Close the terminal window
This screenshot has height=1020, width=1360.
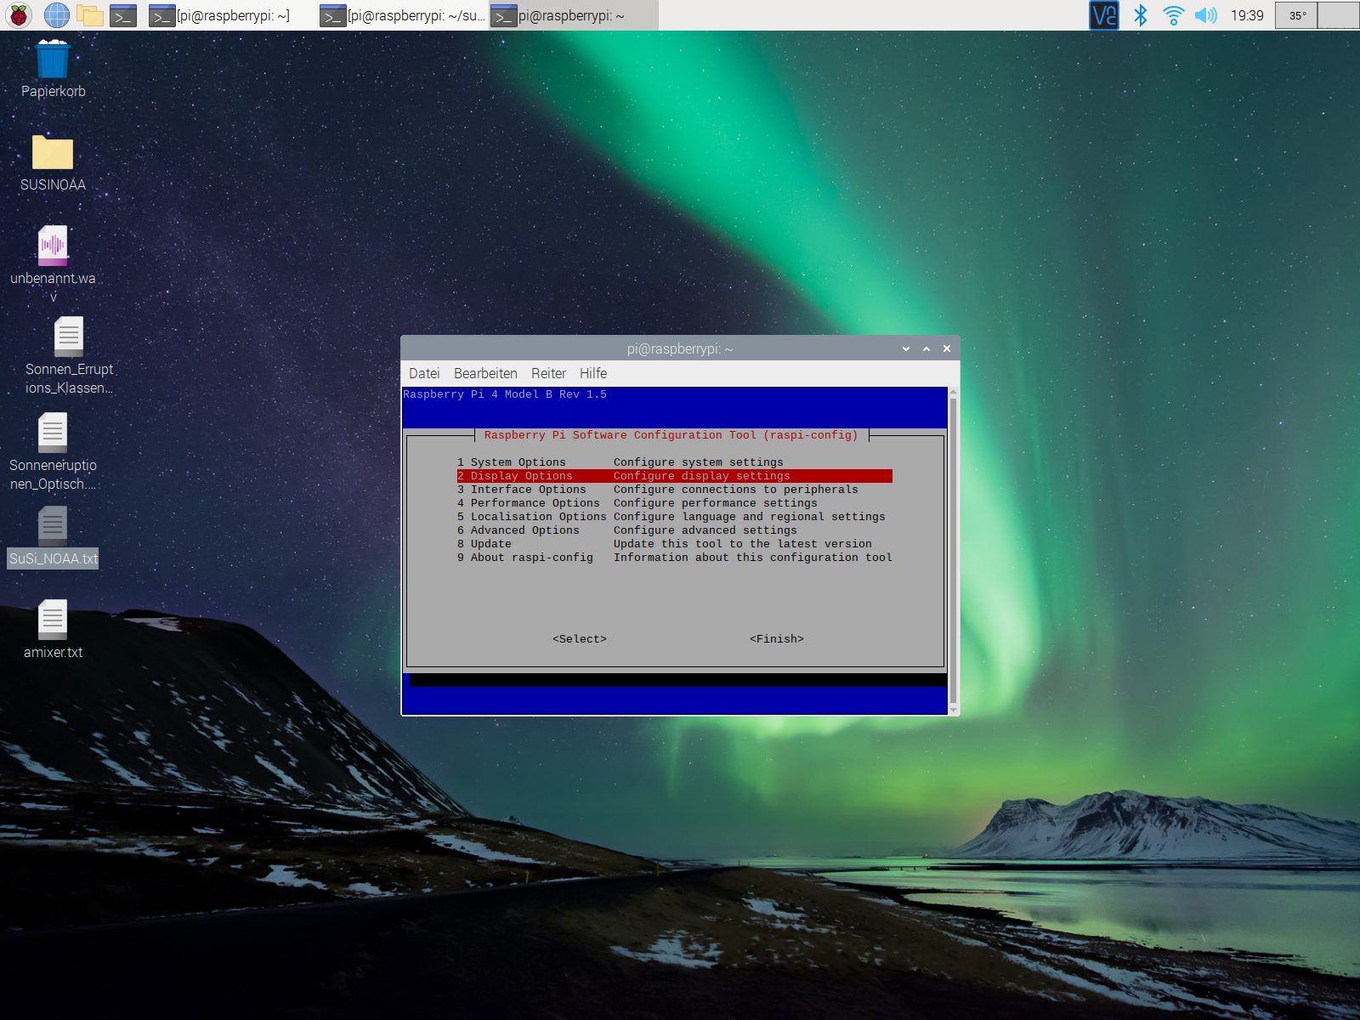[947, 348]
